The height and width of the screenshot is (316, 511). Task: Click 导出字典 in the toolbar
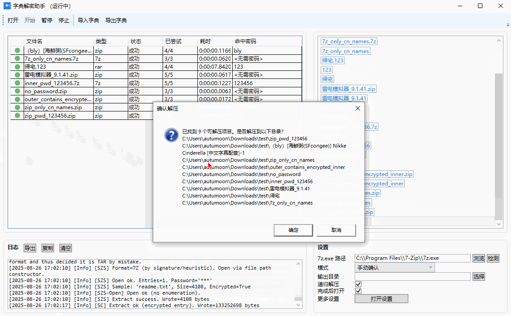click(x=116, y=20)
